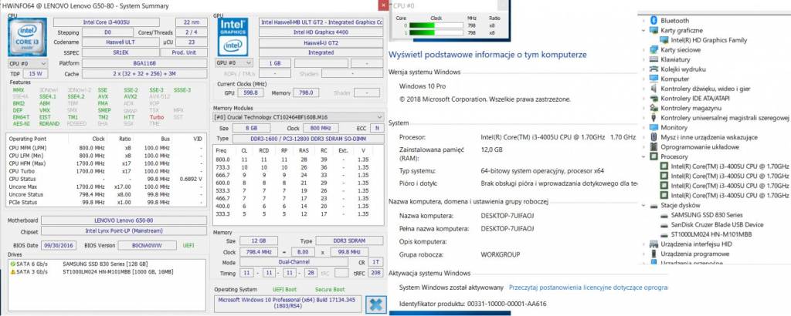The image size is (791, 316).
Task: Click the blue X close icon in HWiNFO summary
Action: (376, 304)
